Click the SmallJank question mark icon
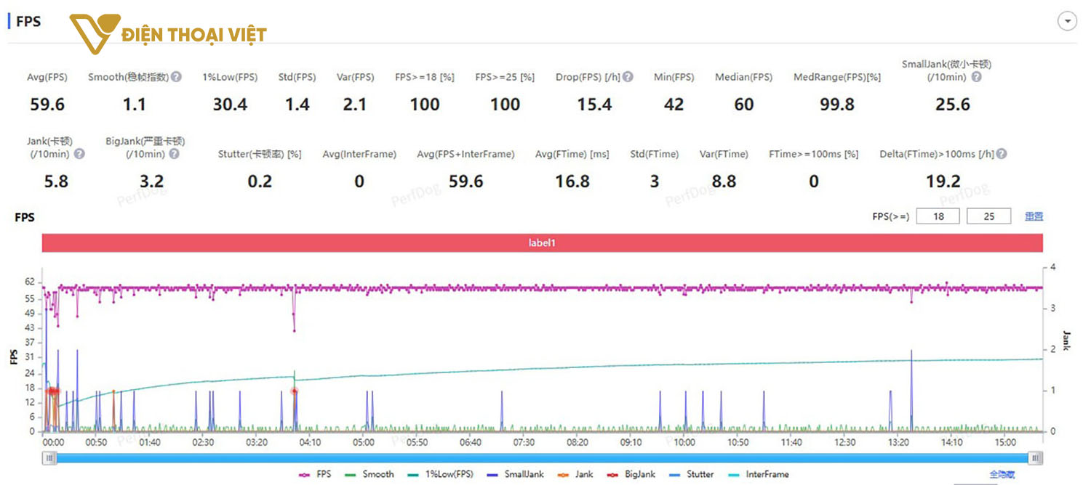The height and width of the screenshot is (485, 1091). (976, 77)
